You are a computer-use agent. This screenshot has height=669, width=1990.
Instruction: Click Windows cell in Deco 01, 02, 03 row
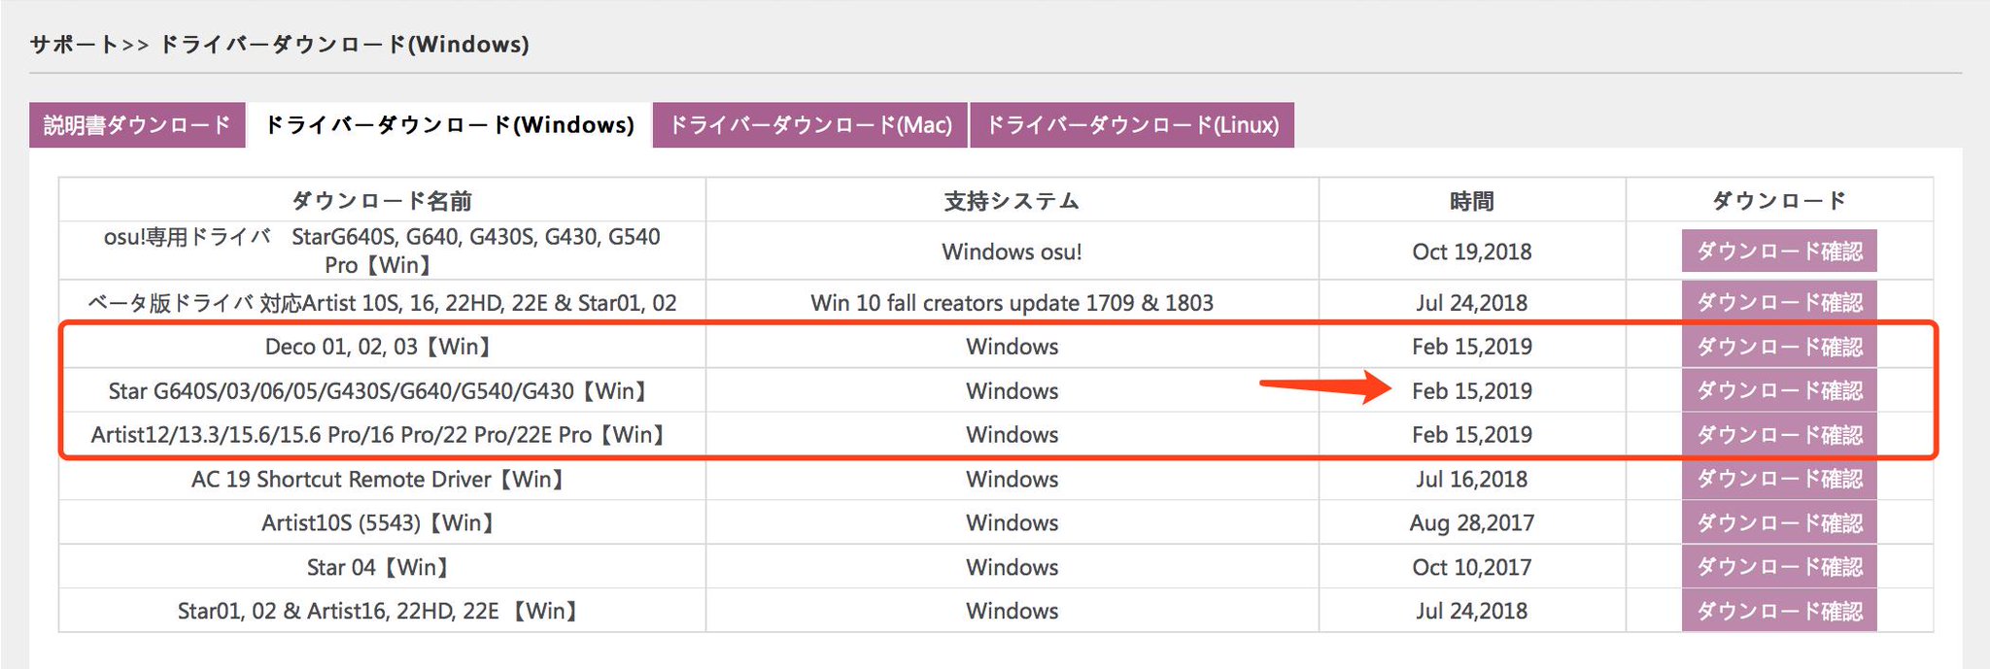pos(1012,347)
